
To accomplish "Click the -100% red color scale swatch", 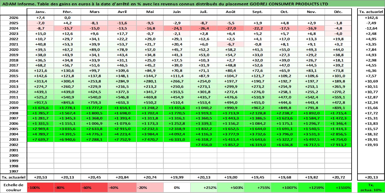I will tap(40, 187).
